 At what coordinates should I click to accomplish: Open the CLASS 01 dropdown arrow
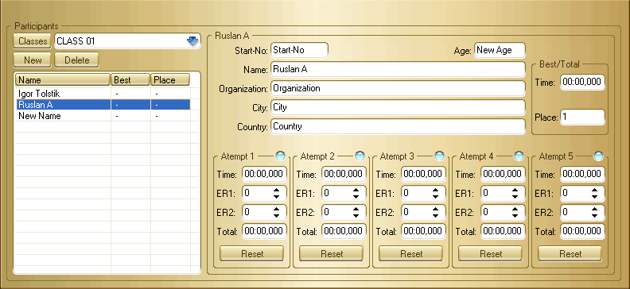(x=192, y=40)
